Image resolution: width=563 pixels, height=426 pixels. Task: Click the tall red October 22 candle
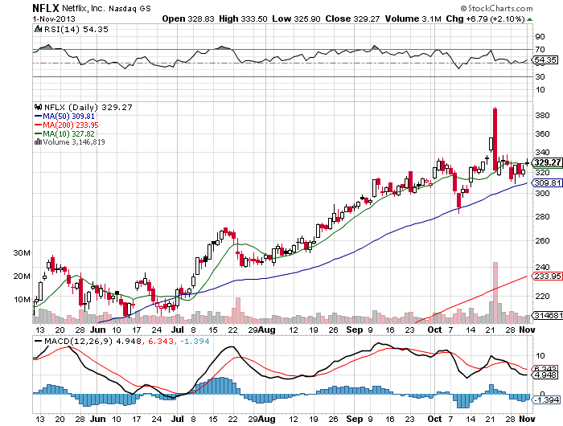click(495, 139)
